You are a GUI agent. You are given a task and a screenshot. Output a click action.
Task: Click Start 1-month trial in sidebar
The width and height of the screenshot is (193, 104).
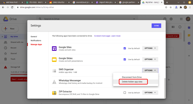[19, 79]
